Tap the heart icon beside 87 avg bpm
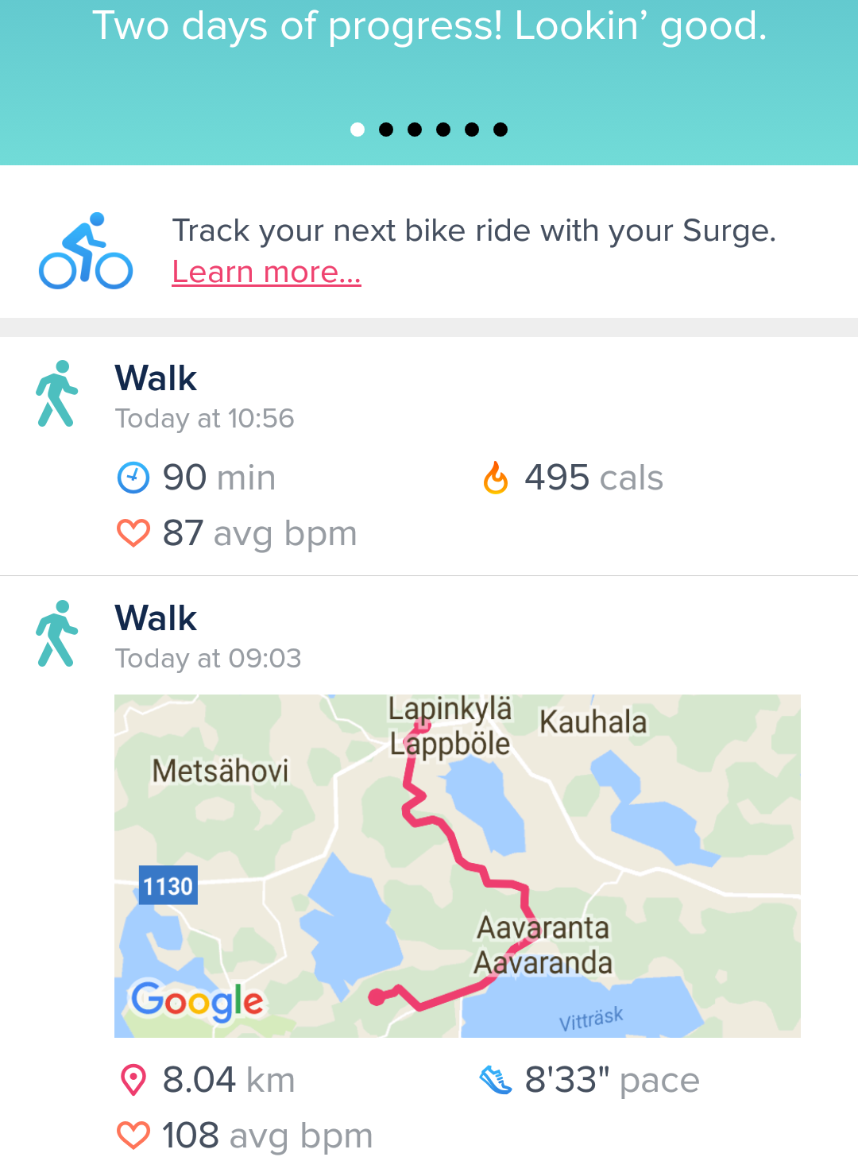This screenshot has width=858, height=1157. coord(133,533)
